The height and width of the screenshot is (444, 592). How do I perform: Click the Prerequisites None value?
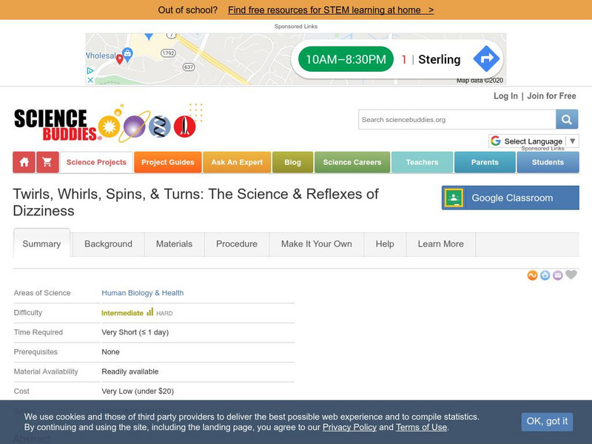(110, 352)
